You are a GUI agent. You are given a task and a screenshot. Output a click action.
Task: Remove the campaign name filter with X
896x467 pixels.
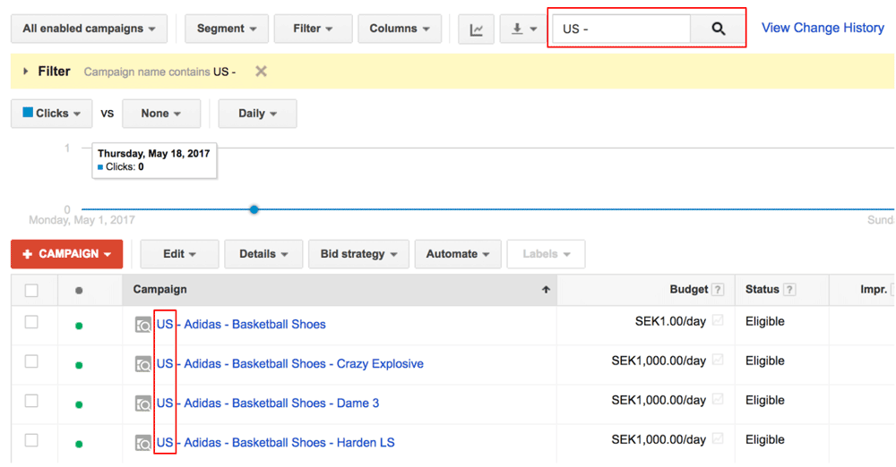click(261, 72)
